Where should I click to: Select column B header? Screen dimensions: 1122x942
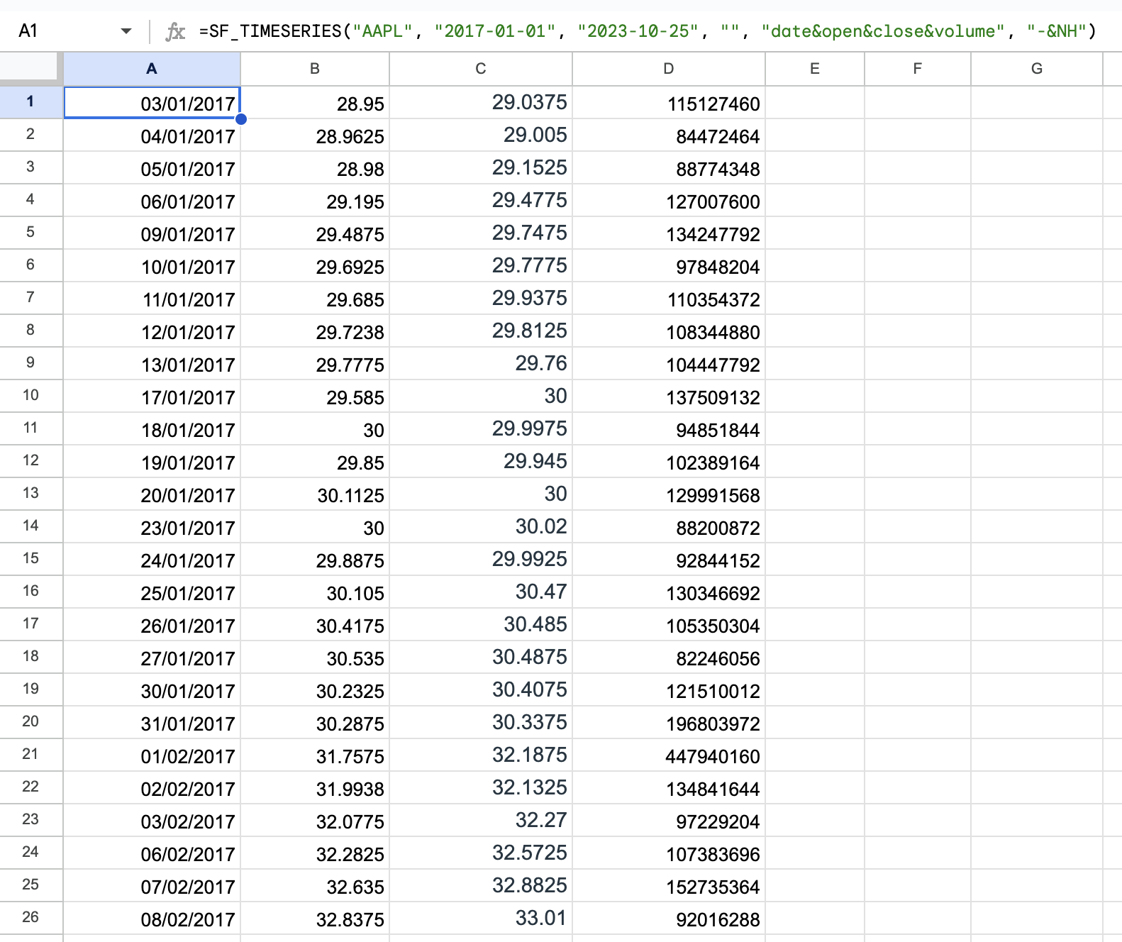click(x=315, y=69)
